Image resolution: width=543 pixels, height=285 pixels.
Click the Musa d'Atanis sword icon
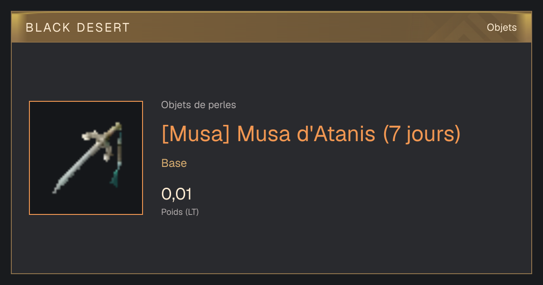88,157
